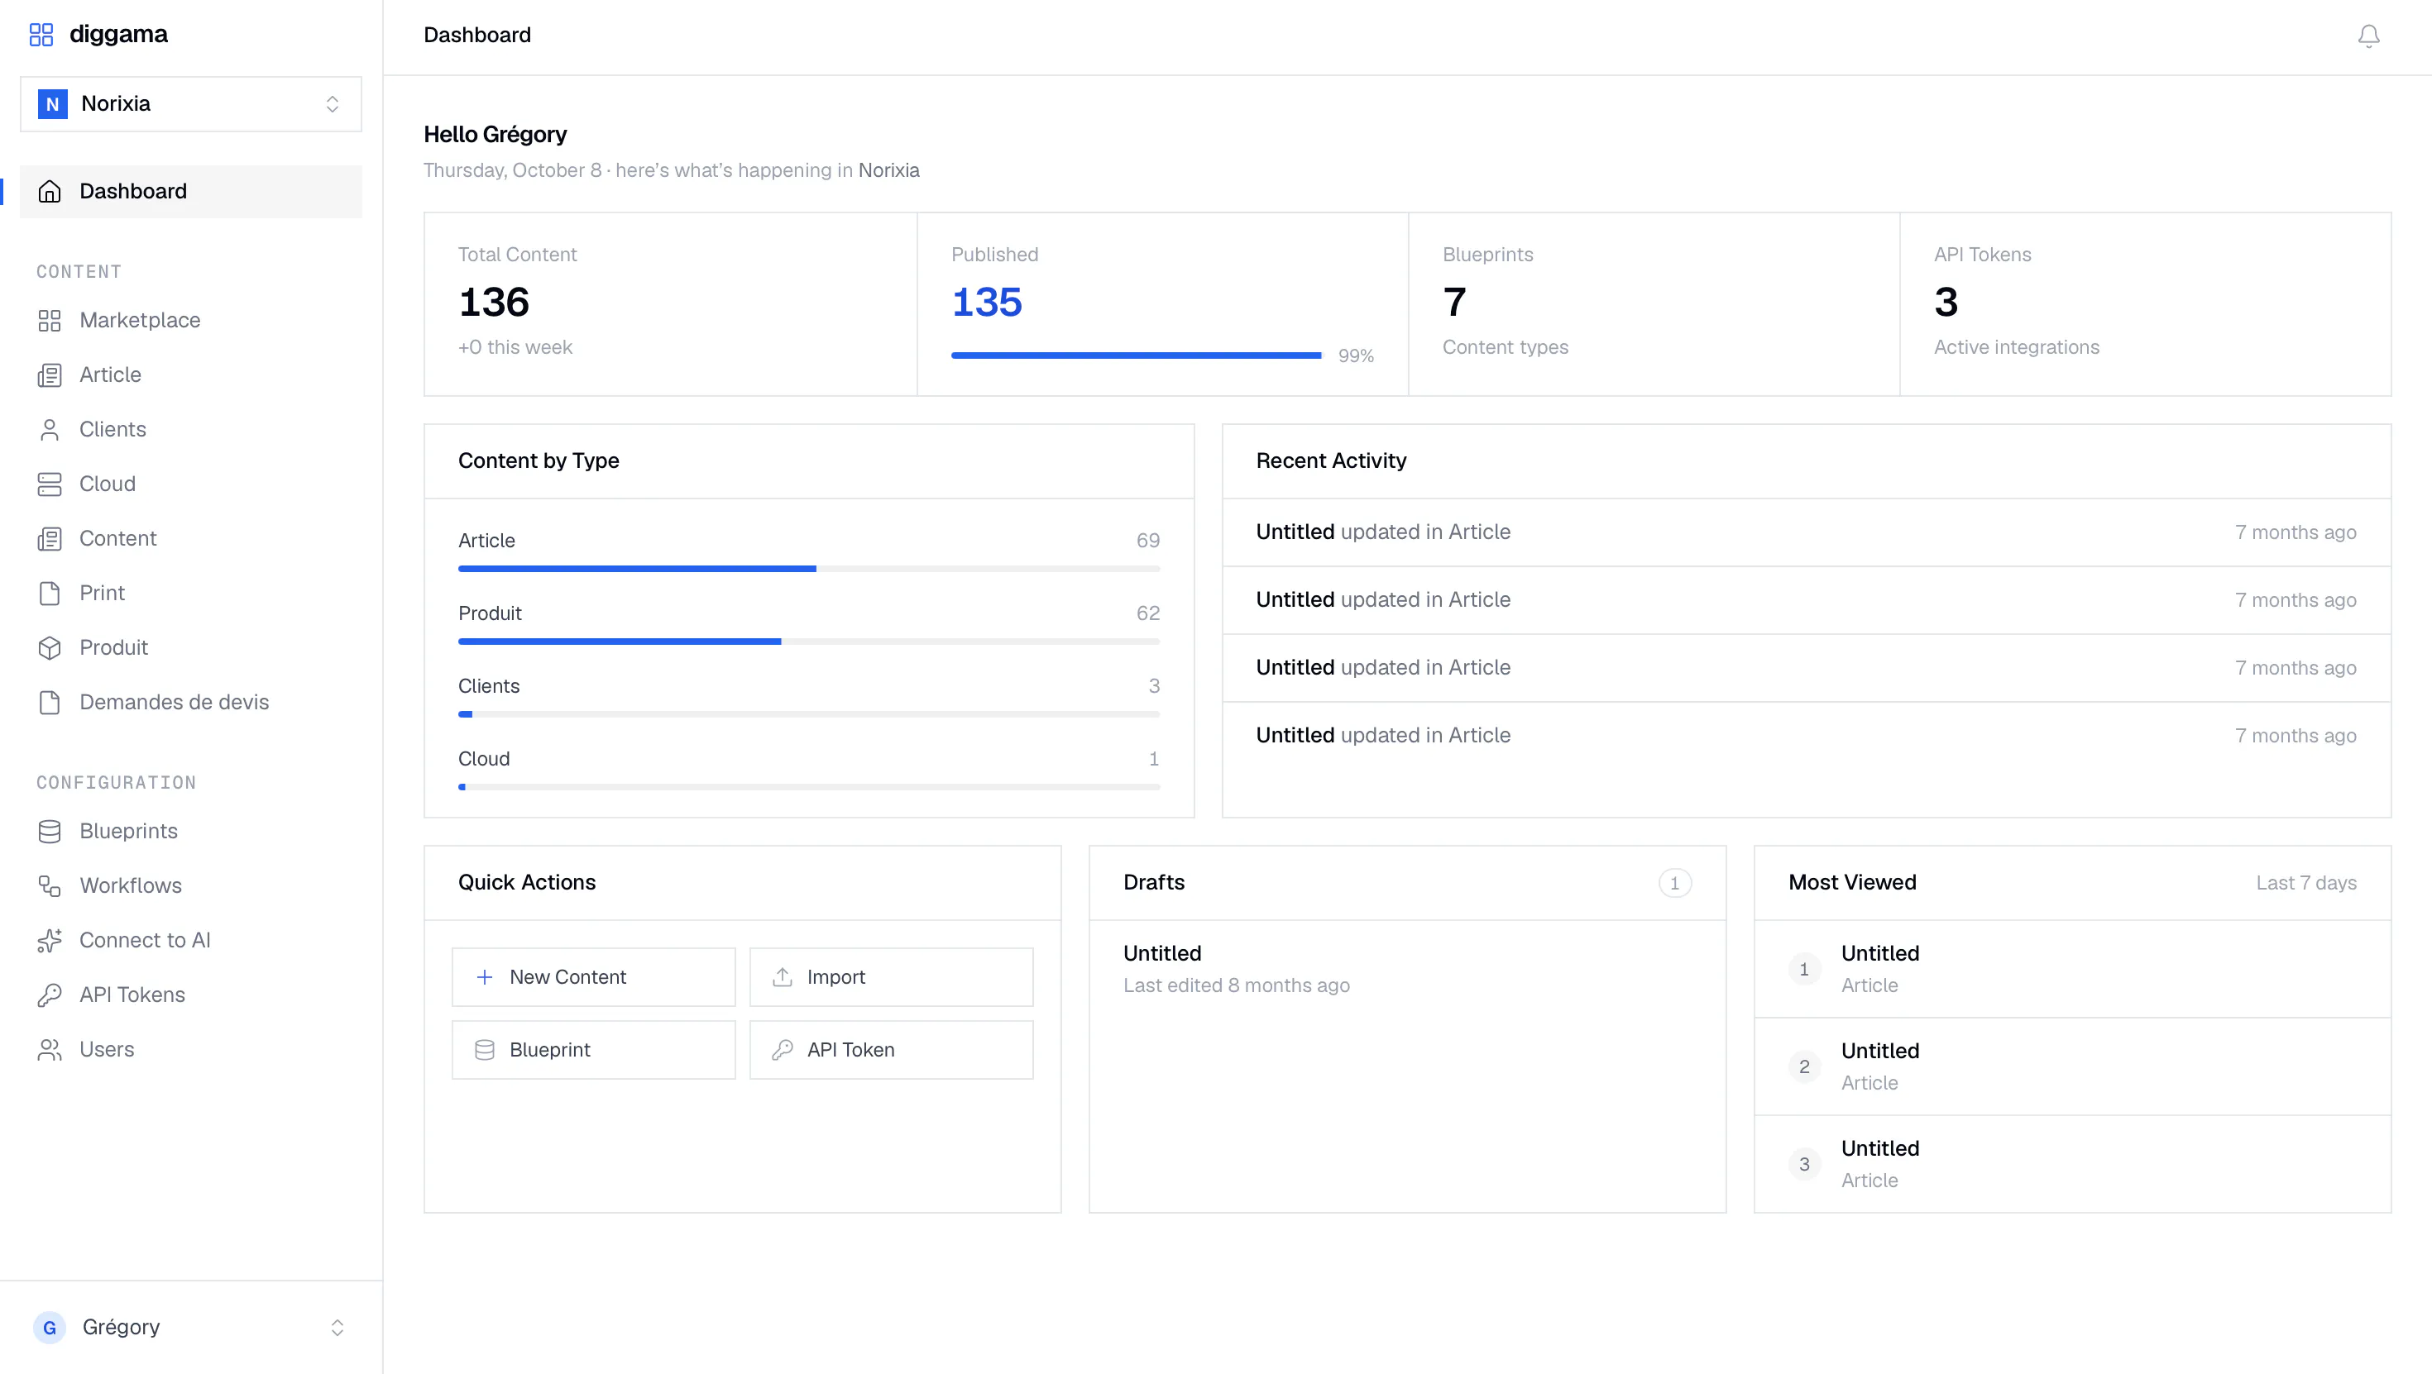The image size is (2432, 1374).
Task: Click the Connect to AI sparkle icon
Action: (49, 941)
